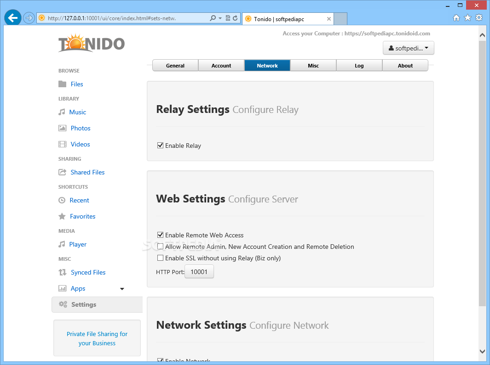The height and width of the screenshot is (365, 490).
Task: Click the browser address bar URL
Action: tap(111, 18)
